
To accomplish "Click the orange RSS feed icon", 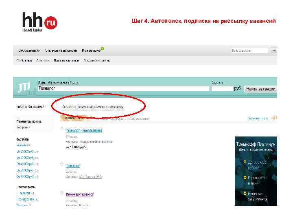I will [x=274, y=118].
